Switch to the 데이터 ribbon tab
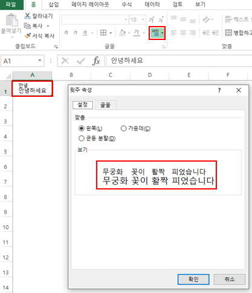Viewport: 252px width, 293px height. [152, 4]
